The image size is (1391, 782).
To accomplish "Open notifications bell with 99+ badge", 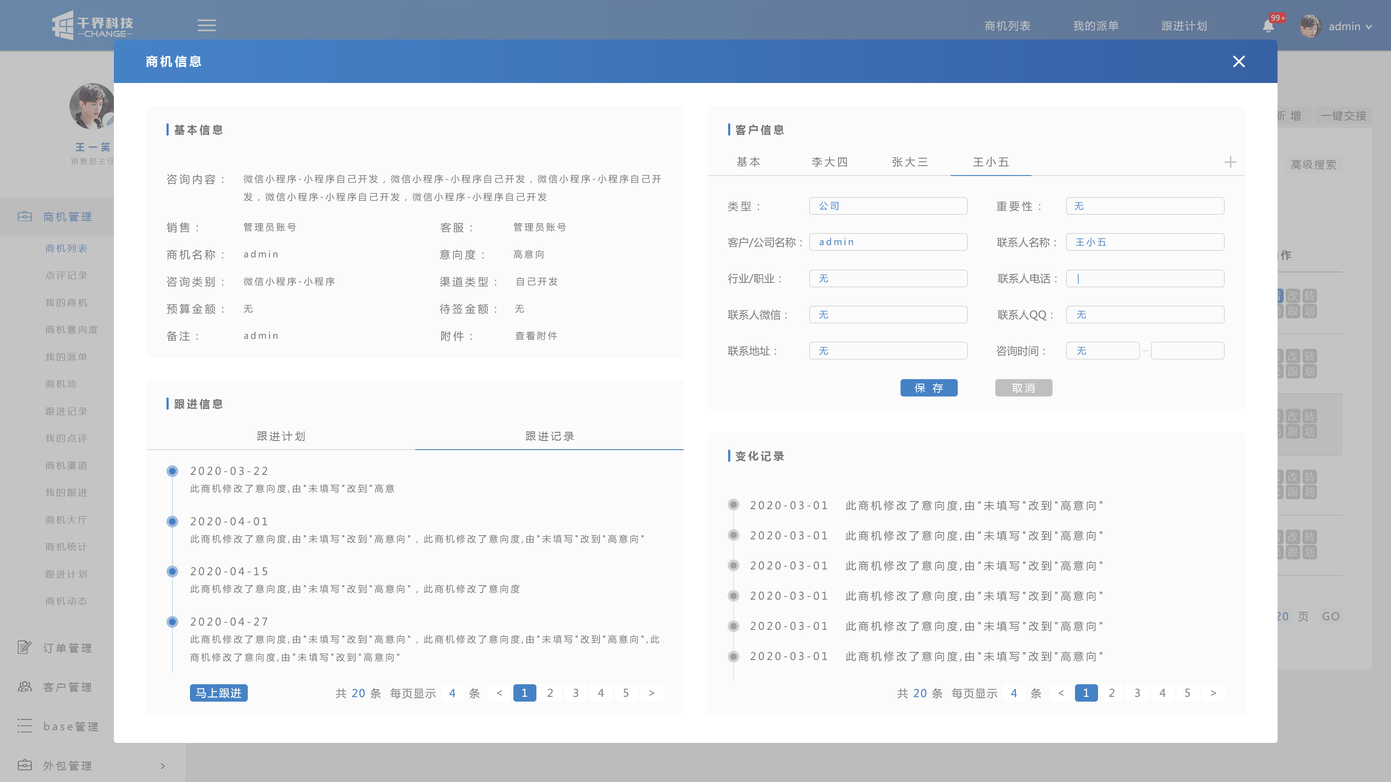I will point(1268,26).
